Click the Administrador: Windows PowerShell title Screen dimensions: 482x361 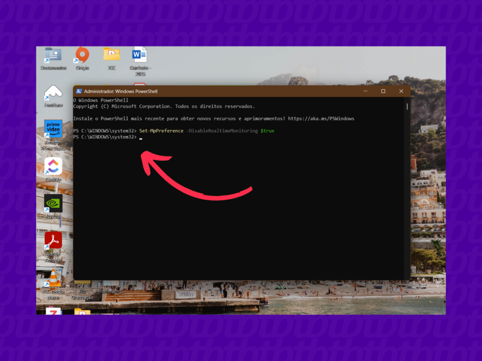tap(120, 91)
